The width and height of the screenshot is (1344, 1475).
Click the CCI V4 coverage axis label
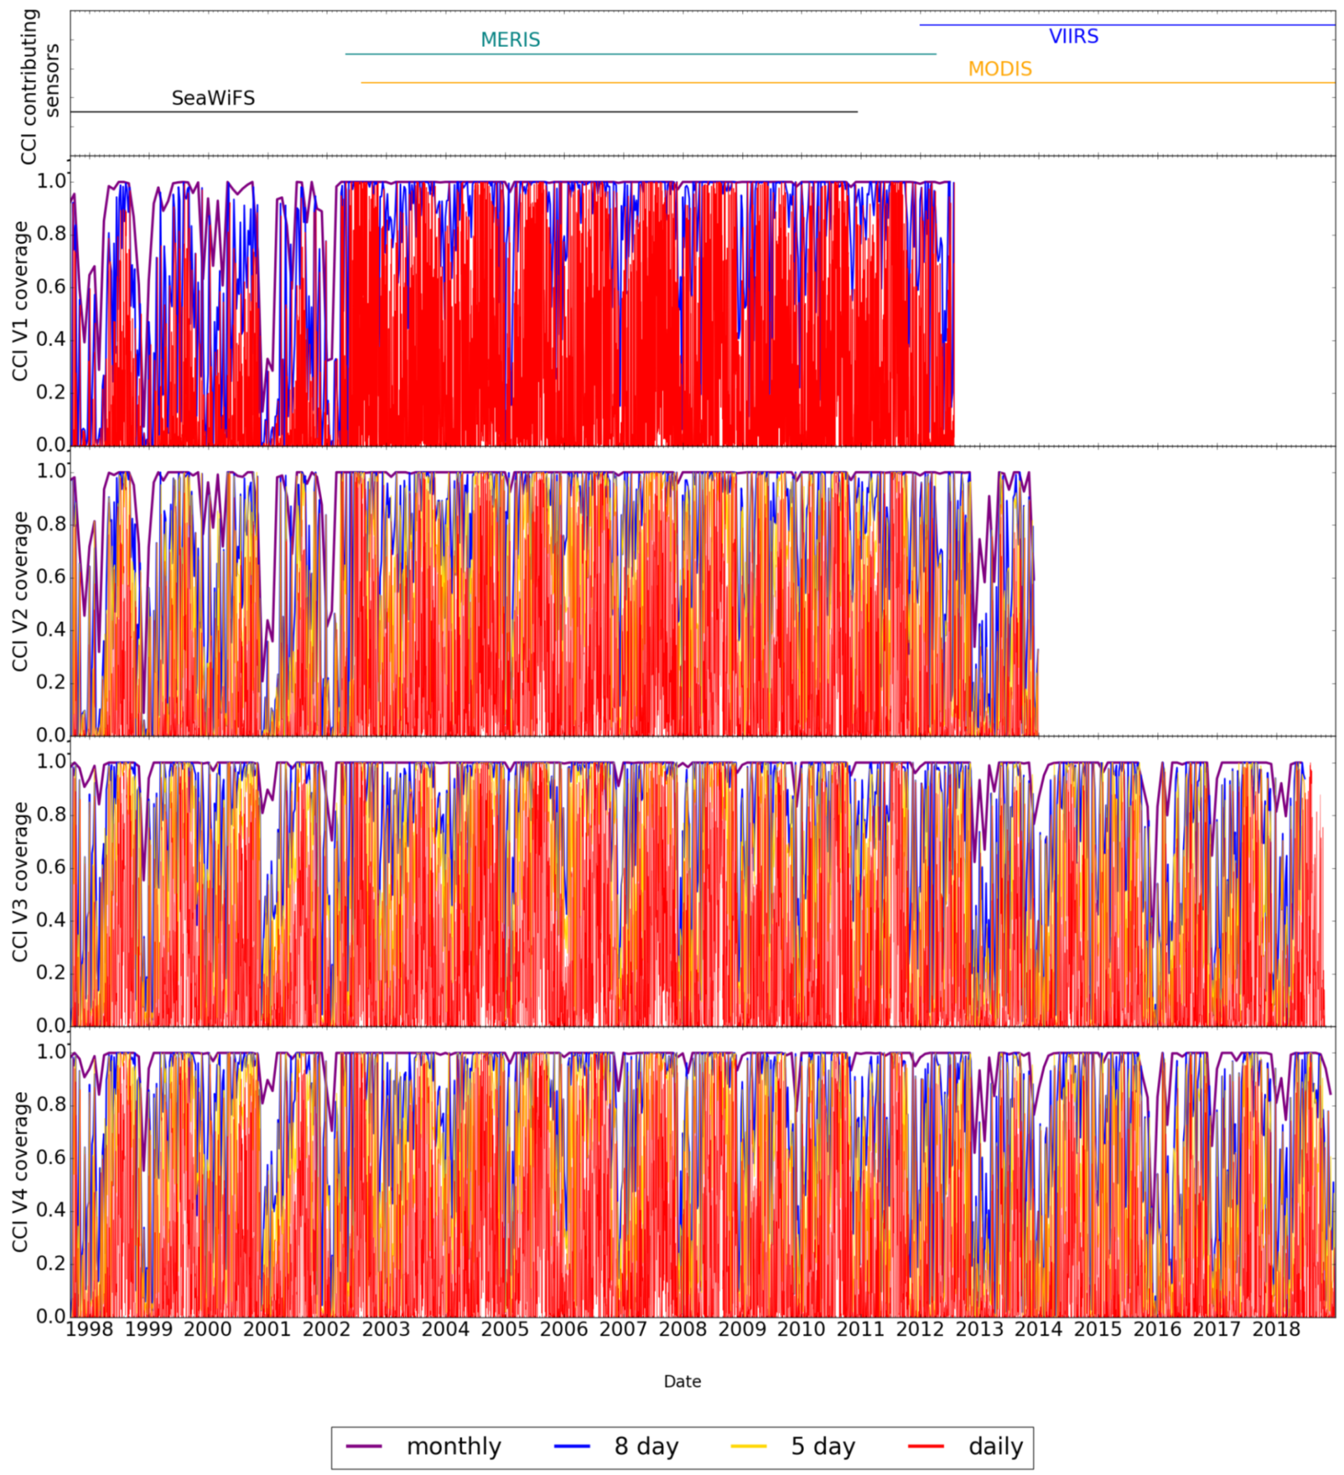tap(21, 1171)
